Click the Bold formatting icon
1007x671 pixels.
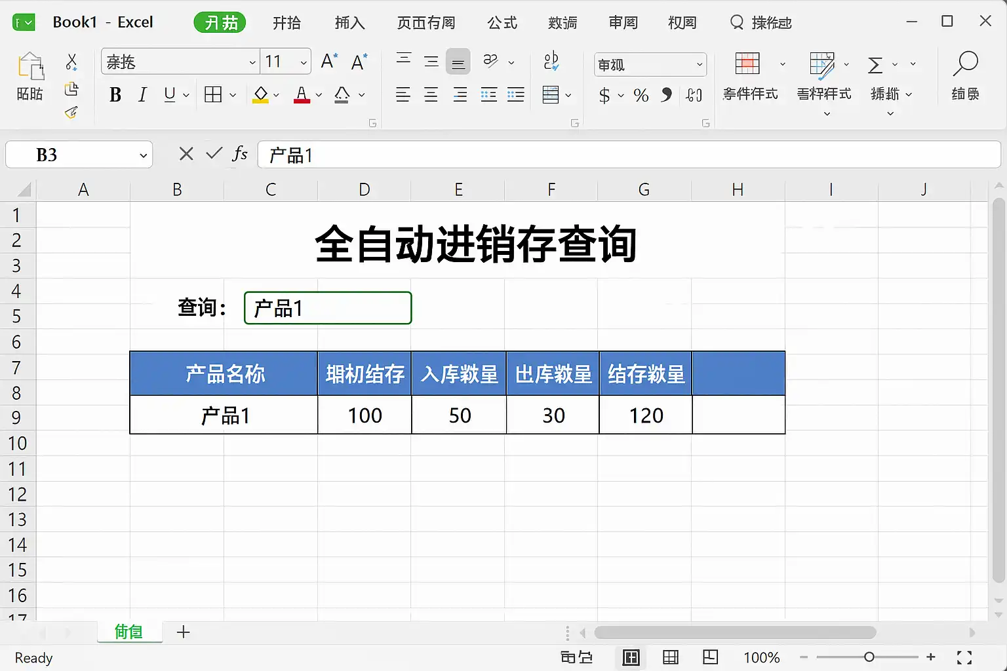coord(115,95)
